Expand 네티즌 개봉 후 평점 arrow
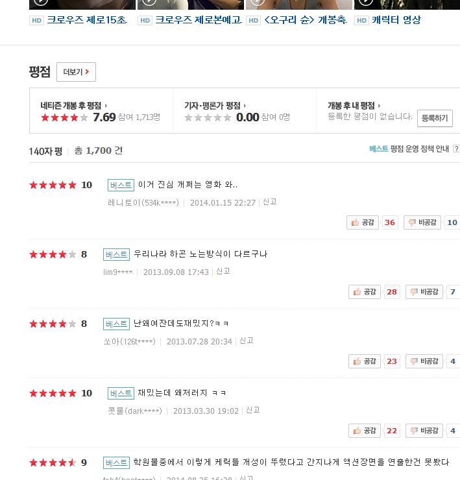The height and width of the screenshot is (480, 460). pos(106,106)
